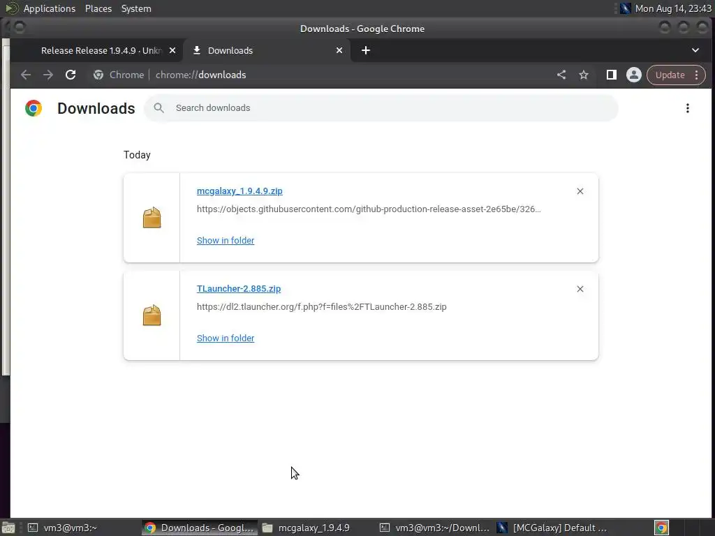This screenshot has width=715, height=536.
Task: Share this page via the share icon
Action: [561, 75]
